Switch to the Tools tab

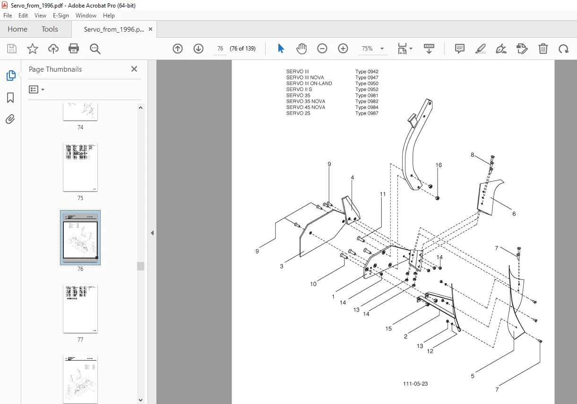tap(50, 29)
